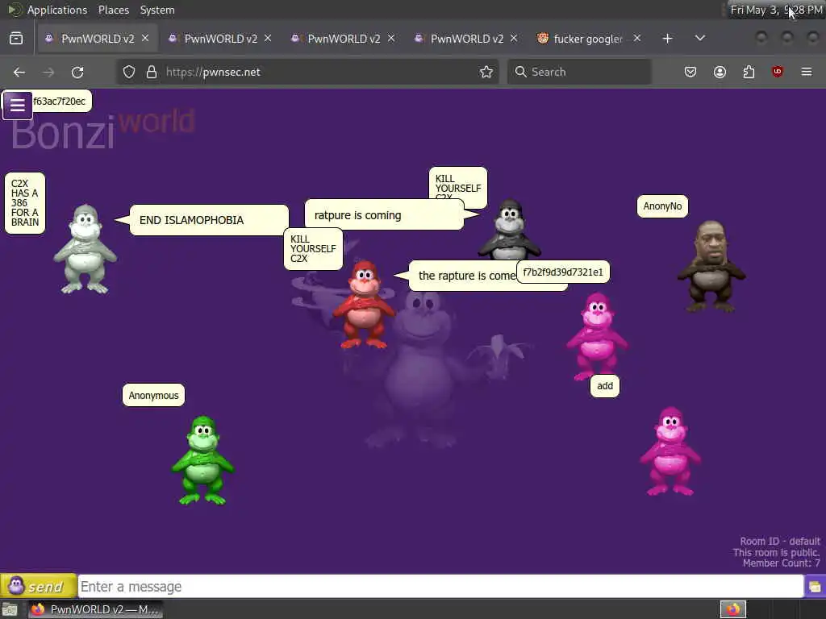The height and width of the screenshot is (619, 826).
Task: Open a new tab with plus button
Action: (x=667, y=39)
